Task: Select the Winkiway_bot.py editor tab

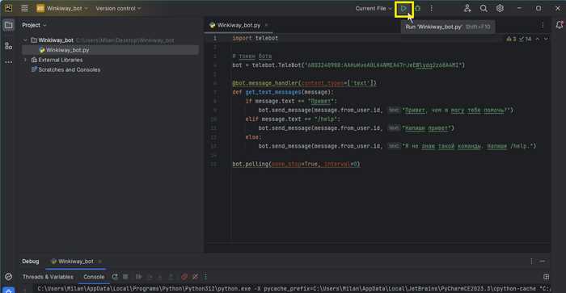Action: 239,25
